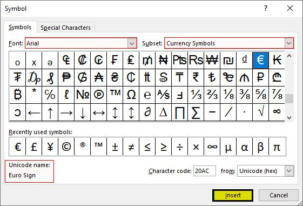Select the one-third fraction ⅓
Screen dimensions: 303x206
(x=196, y=95)
